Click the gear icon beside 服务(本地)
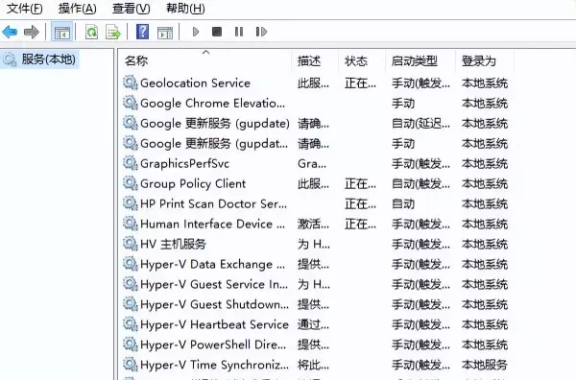 click(x=10, y=59)
